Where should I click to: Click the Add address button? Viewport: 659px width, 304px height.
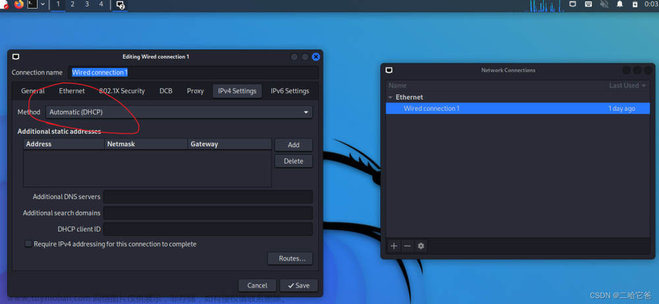pyautogui.click(x=294, y=144)
